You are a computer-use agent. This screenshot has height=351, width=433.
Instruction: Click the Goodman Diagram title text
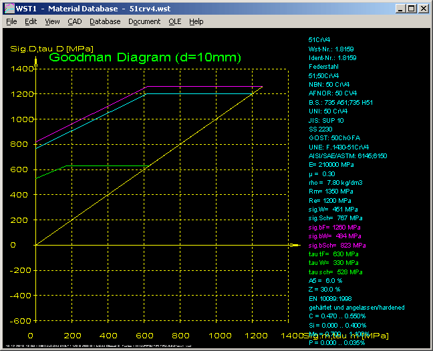[x=145, y=57]
